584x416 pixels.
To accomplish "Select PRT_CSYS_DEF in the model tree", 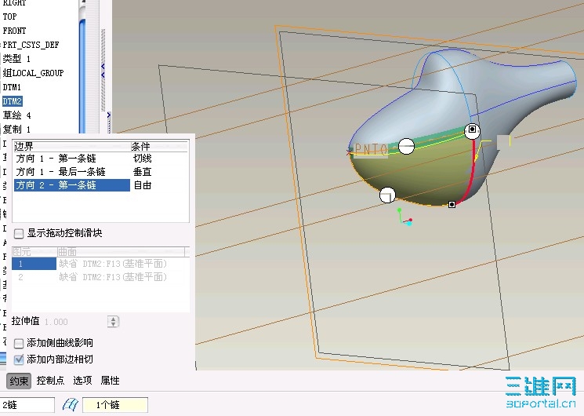I will (31, 45).
